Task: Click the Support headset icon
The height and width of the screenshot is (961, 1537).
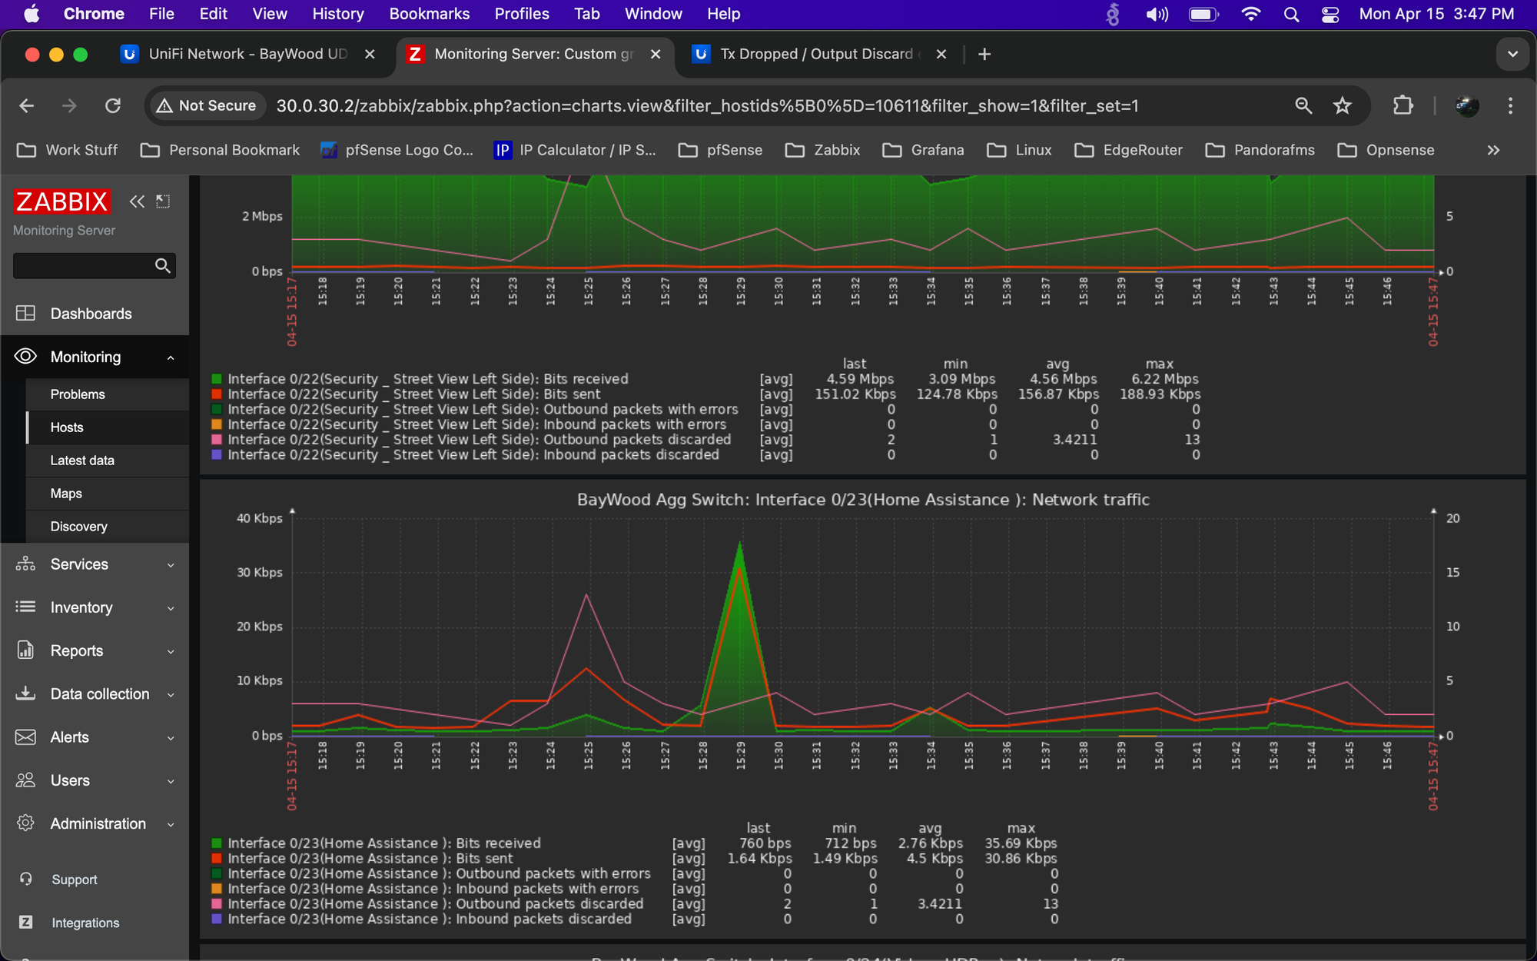Action: coord(25,879)
